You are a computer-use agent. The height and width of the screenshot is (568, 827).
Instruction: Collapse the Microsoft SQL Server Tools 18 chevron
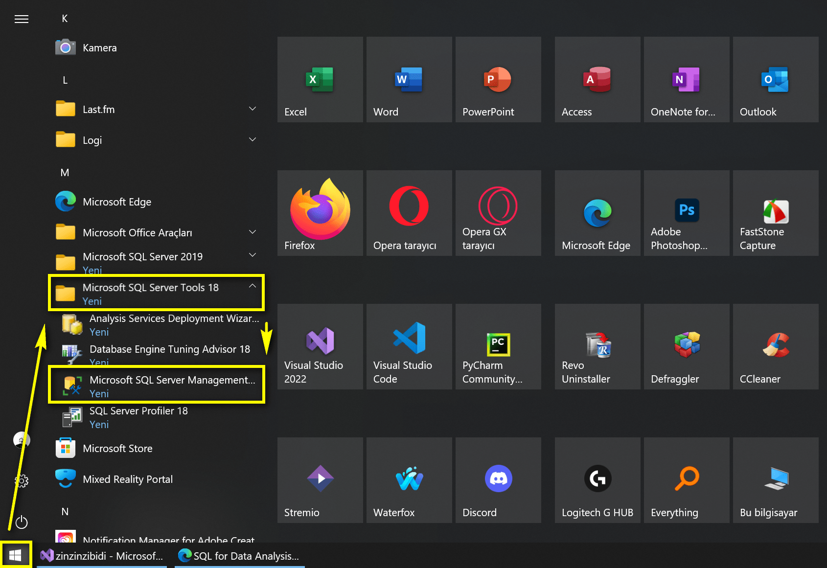(x=253, y=286)
